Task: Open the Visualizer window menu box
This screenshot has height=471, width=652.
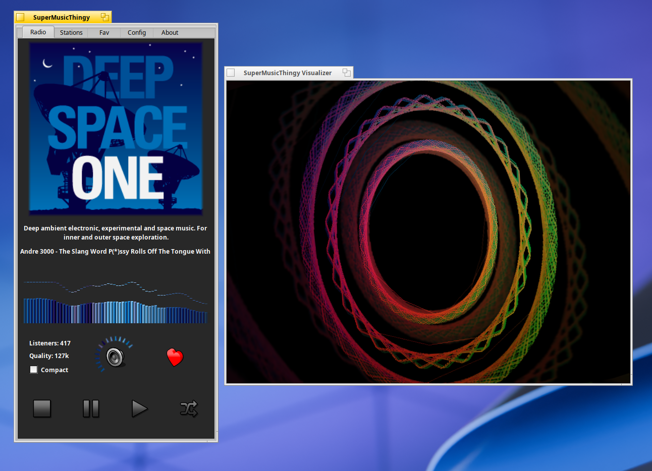Action: click(231, 73)
